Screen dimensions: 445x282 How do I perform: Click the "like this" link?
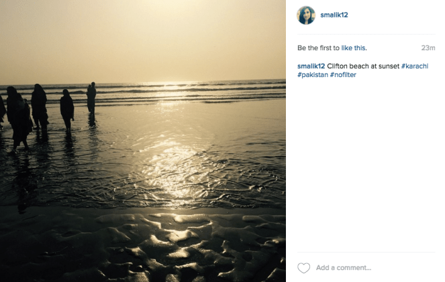354,48
